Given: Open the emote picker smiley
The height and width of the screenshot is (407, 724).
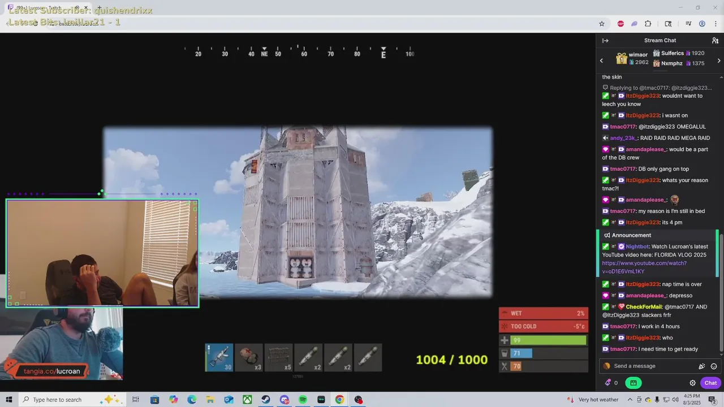Looking at the screenshot, I should 714,366.
